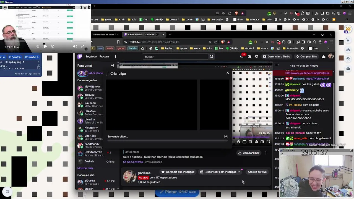354x199 pixels.
Task: Click the Twitch search magnifier button
Action: pyautogui.click(x=212, y=57)
